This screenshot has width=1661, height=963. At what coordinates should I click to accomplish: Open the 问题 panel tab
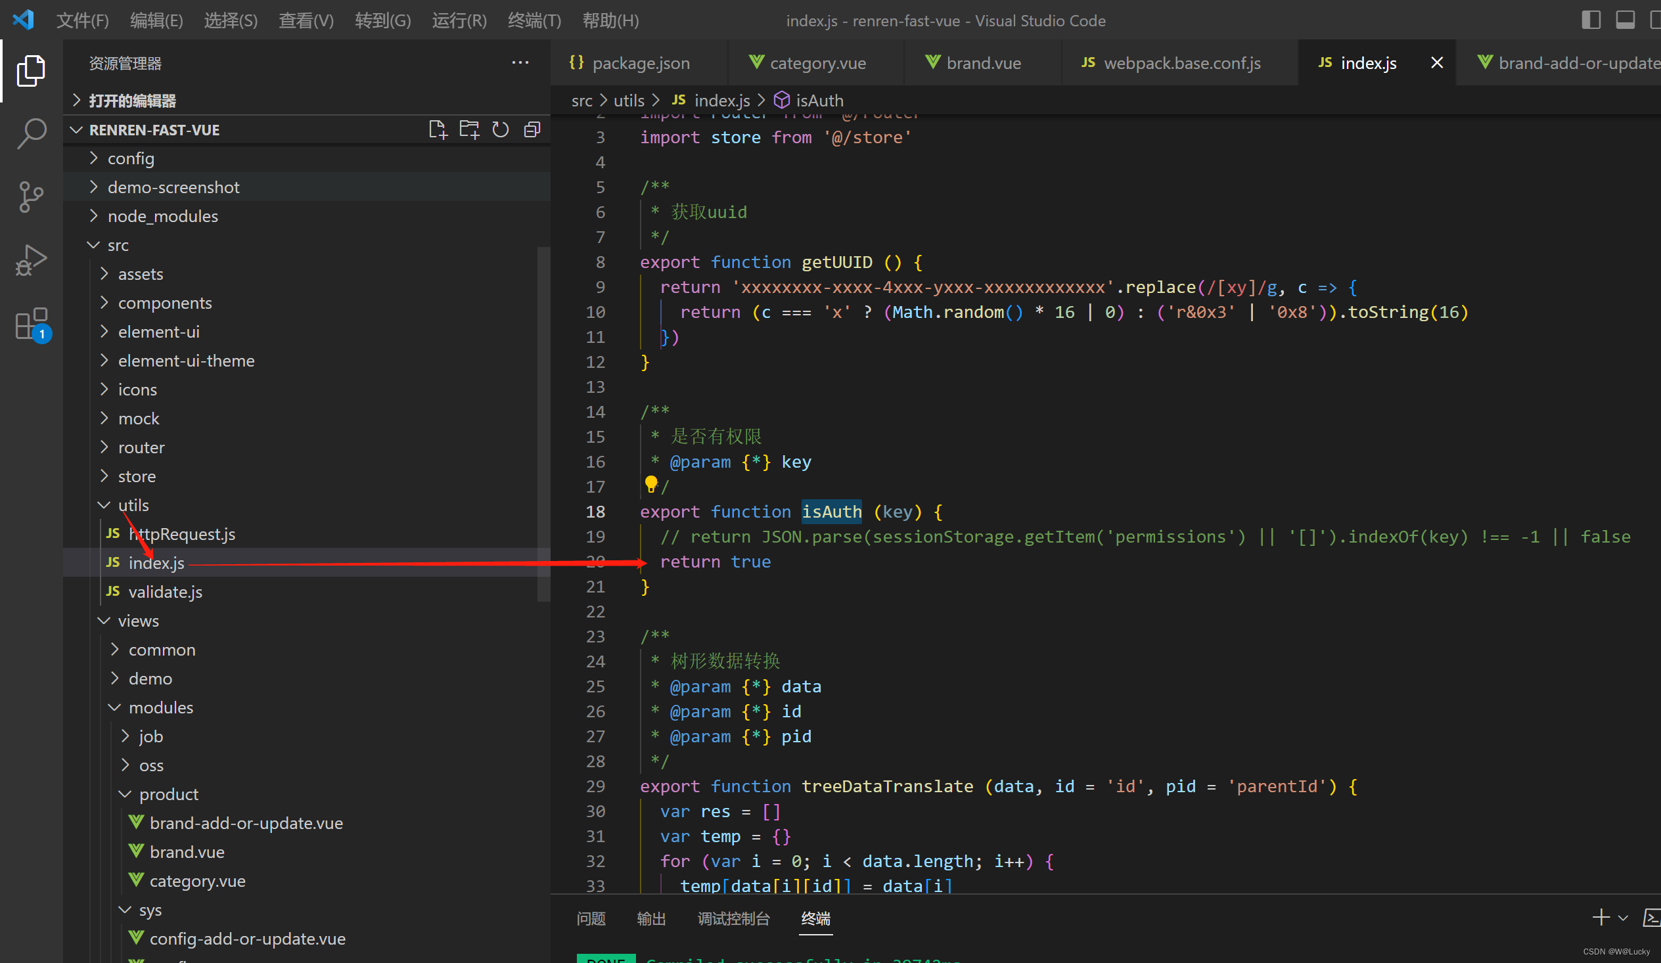[591, 918]
